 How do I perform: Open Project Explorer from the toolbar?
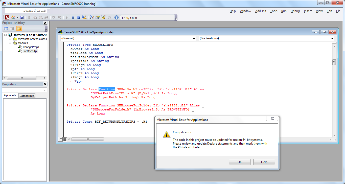point(92,17)
